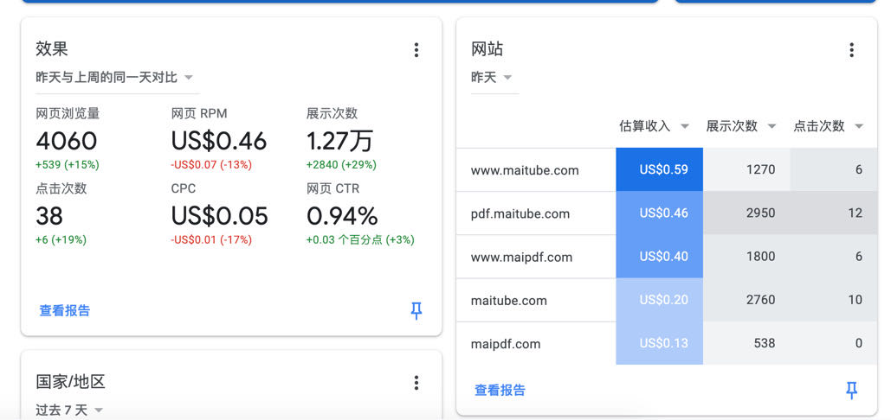Click the CPC value US$0.05
The width and height of the screenshot is (891, 420).
(x=219, y=216)
